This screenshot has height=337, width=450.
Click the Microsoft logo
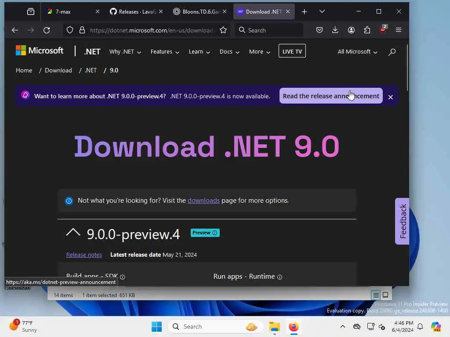coord(40,50)
